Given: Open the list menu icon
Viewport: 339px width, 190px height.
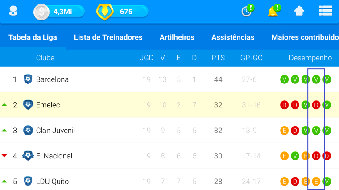Looking at the screenshot, I should pyautogui.click(x=326, y=11).
